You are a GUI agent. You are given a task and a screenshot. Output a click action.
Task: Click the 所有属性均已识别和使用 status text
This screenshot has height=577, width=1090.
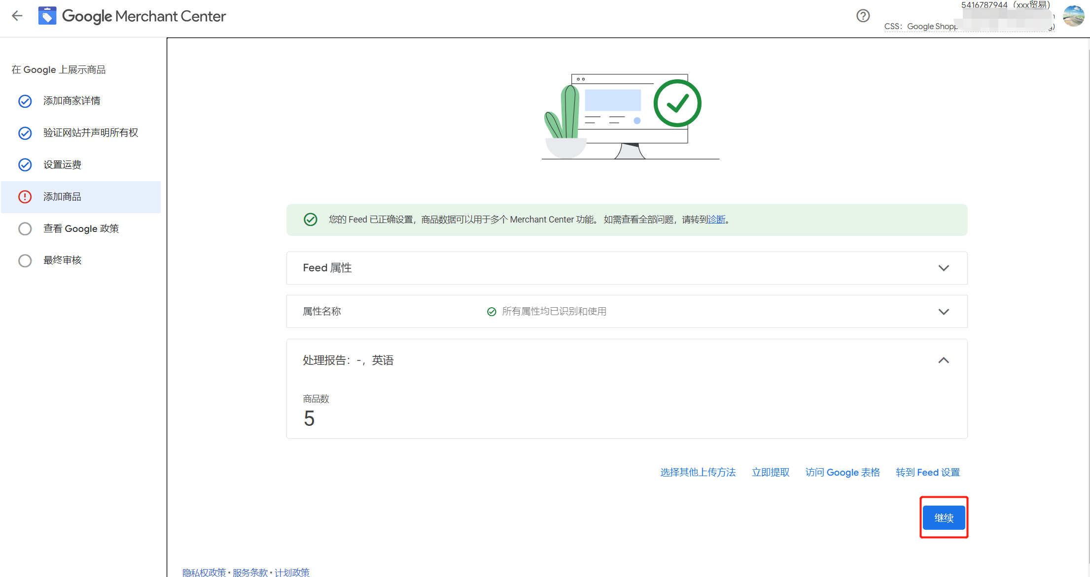554,312
